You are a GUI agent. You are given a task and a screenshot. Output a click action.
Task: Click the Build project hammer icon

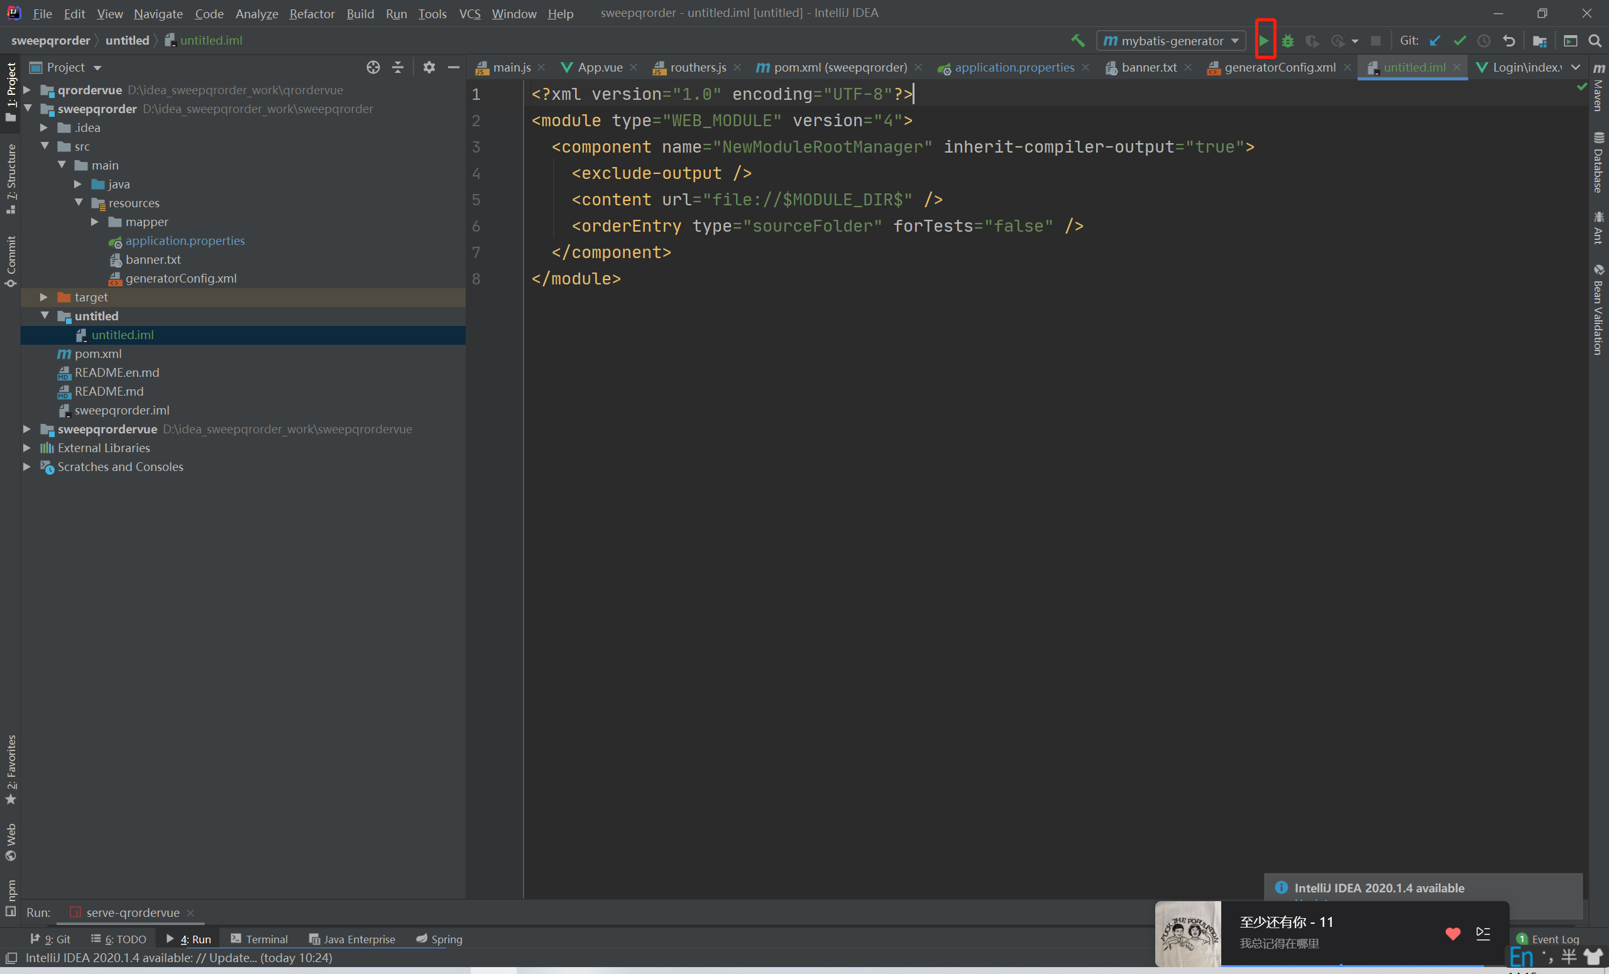(x=1078, y=40)
